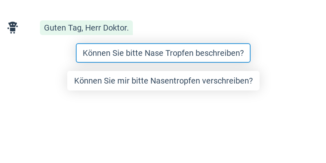
Task: Click the green chat message from the bot
Action: tap(86, 28)
